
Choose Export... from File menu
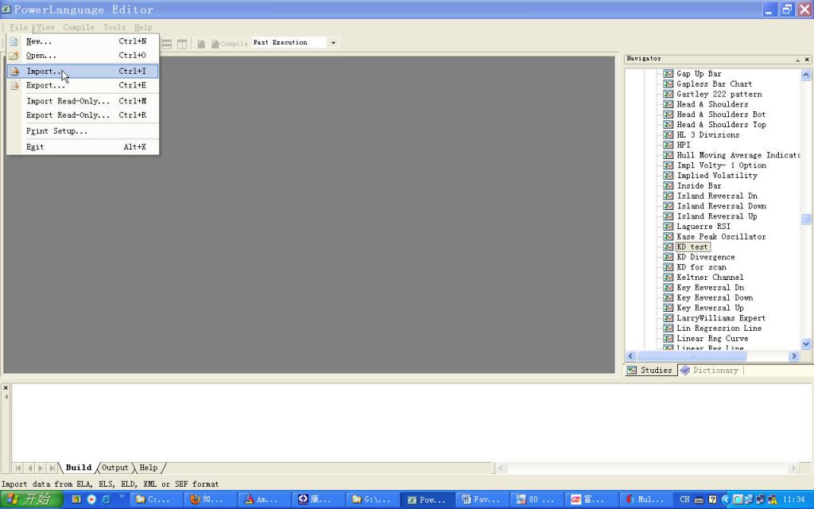pos(83,85)
